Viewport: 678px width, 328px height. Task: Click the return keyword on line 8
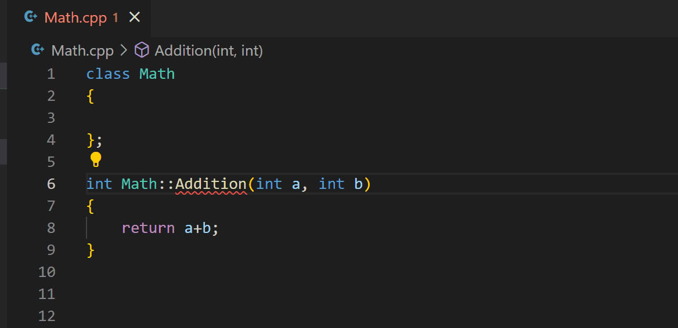148,228
